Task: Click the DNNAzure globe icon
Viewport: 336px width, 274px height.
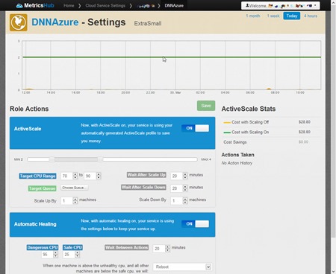Action: (19, 22)
